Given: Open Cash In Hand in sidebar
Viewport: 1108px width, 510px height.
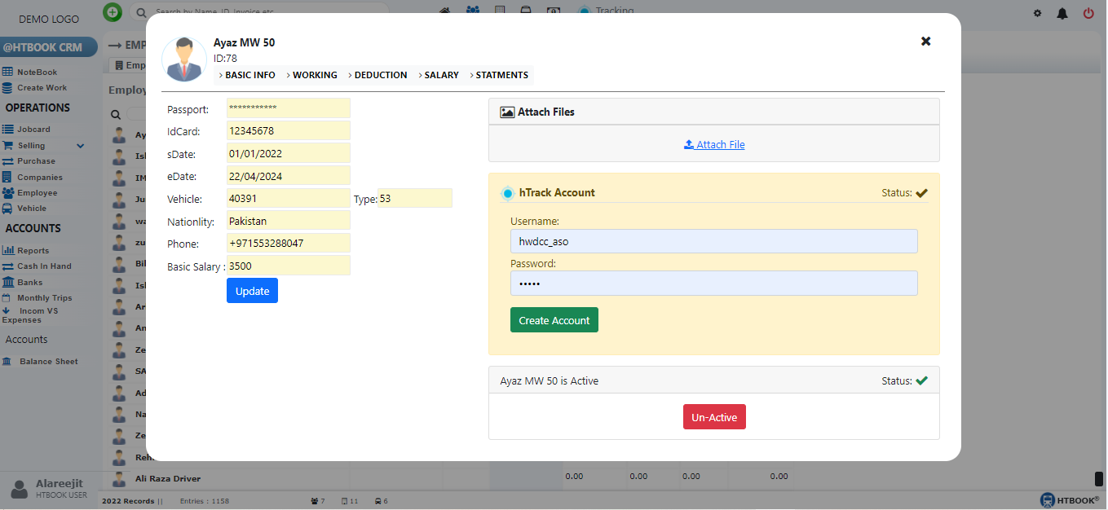Looking at the screenshot, I should [44, 266].
